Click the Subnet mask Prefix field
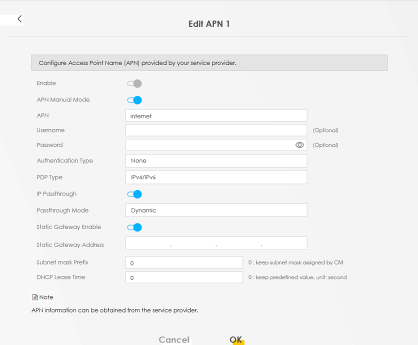The width and height of the screenshot is (418, 345). pyautogui.click(x=184, y=262)
